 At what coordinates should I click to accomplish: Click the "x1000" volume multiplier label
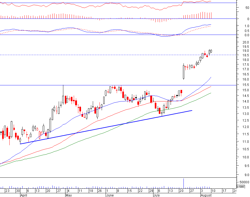coord(240,187)
